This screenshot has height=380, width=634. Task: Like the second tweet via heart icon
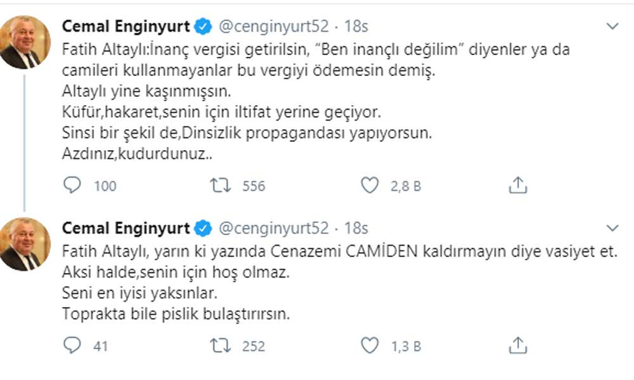(x=370, y=345)
